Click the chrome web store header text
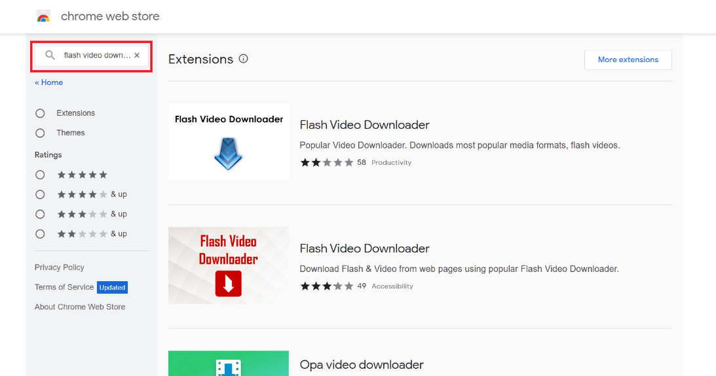Viewport: 716px width, 376px height. pyautogui.click(x=110, y=16)
